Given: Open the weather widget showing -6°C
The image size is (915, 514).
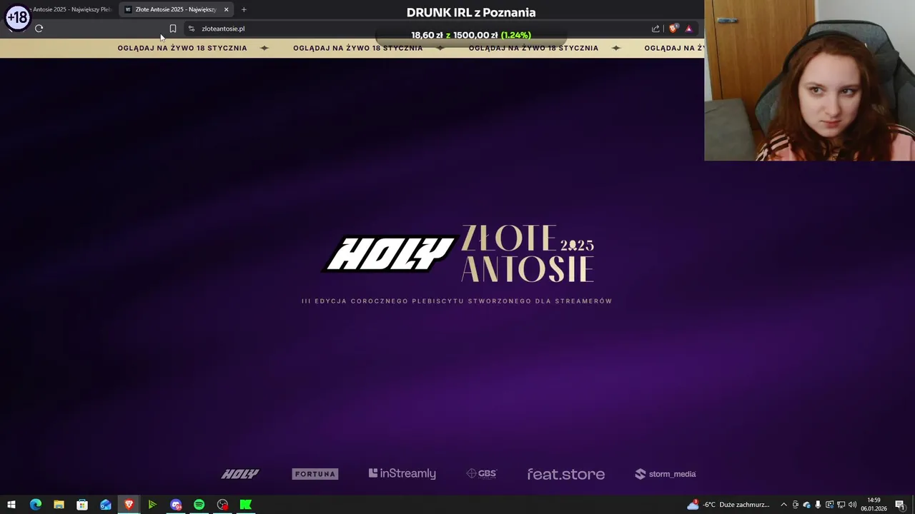Looking at the screenshot, I should coord(728,505).
